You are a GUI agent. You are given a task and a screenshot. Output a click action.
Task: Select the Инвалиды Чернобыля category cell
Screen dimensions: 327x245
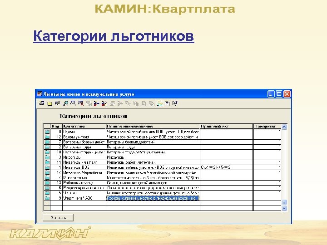pyautogui.click(x=84, y=172)
